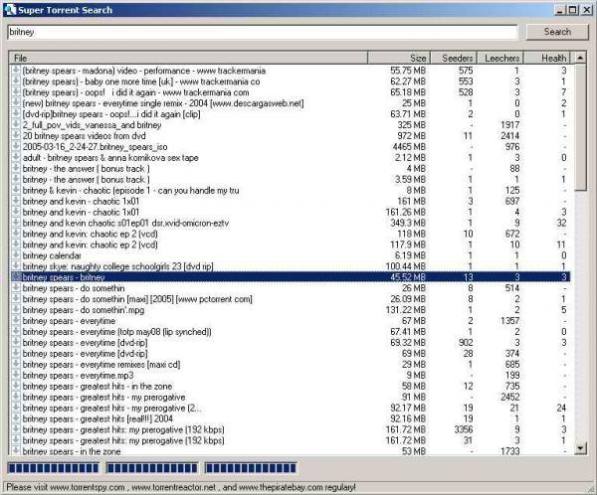Click the first progress bar at bottom

[54, 468]
